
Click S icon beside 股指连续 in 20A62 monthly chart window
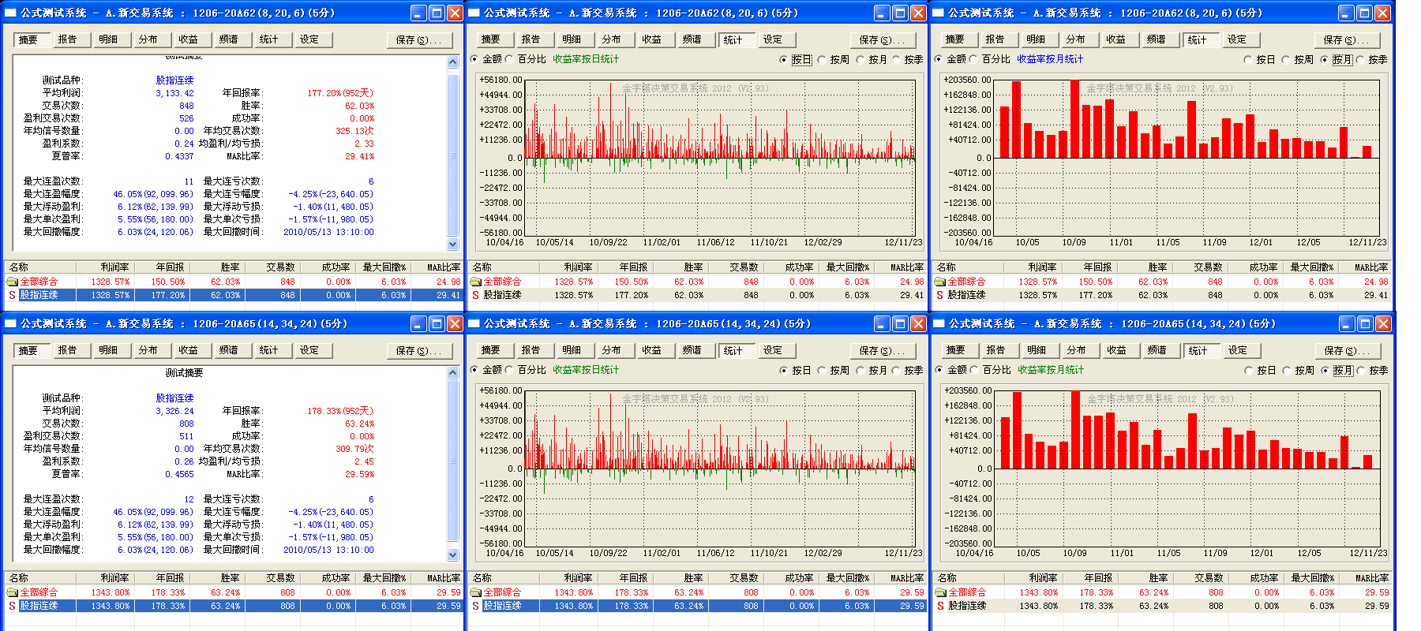tap(939, 295)
